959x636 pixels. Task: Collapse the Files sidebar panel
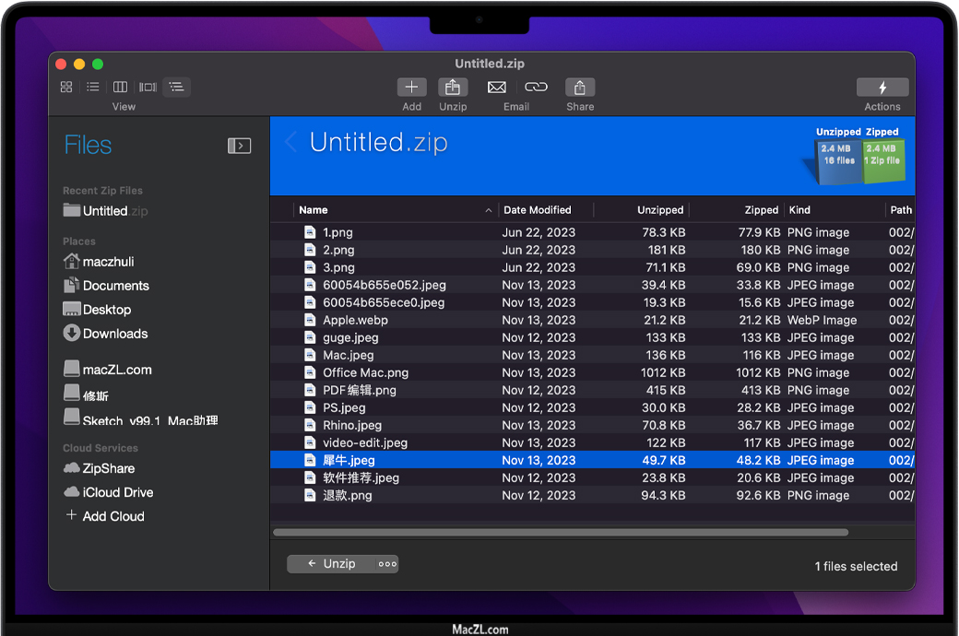239,146
